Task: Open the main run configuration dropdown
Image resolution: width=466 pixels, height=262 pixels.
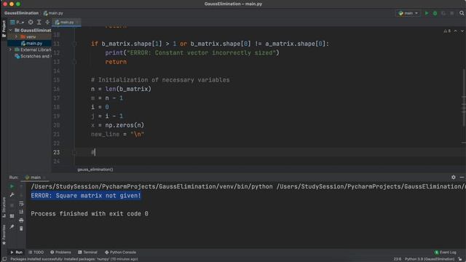Action: tap(408, 13)
